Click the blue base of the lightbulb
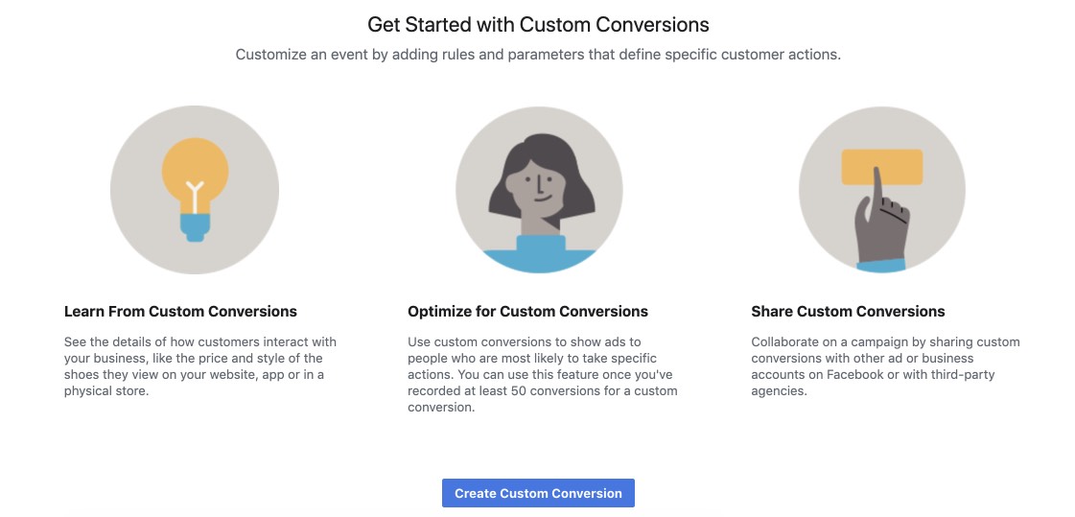This screenshot has width=1075, height=517. point(196,227)
